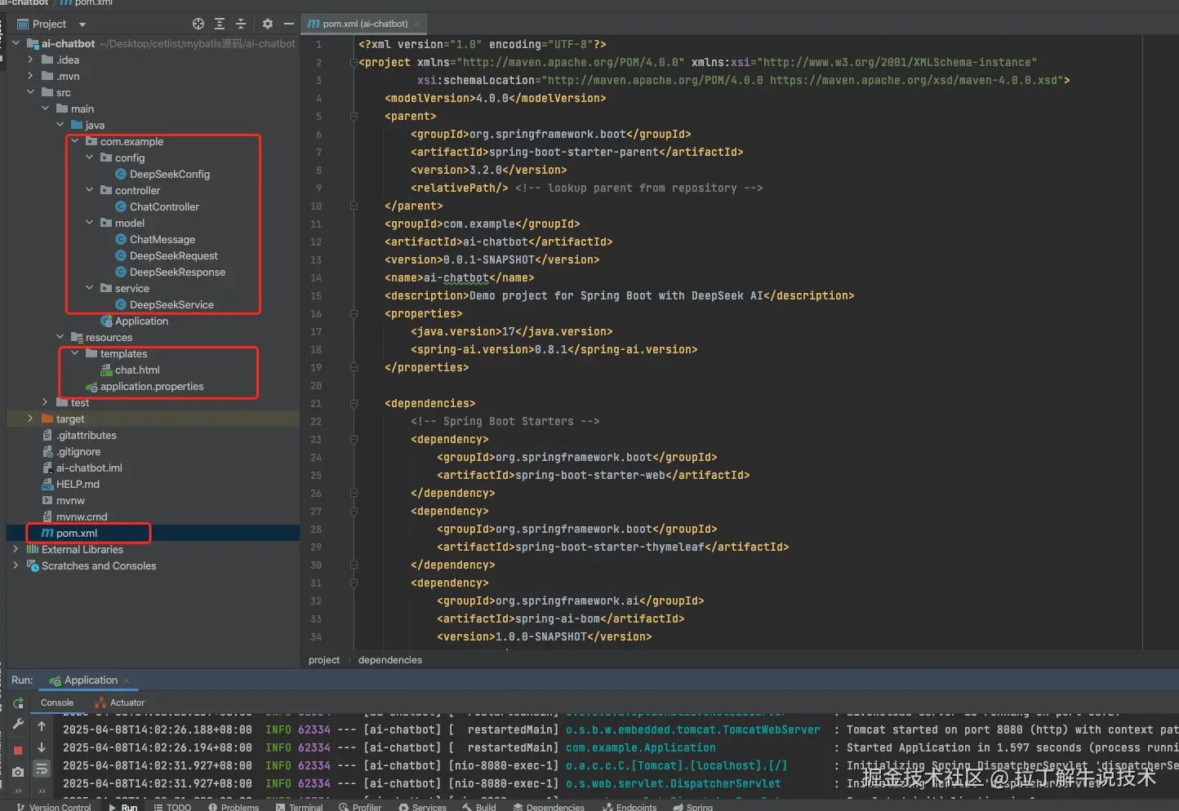Open Project panel settings gear
This screenshot has width=1179, height=811.
[268, 24]
